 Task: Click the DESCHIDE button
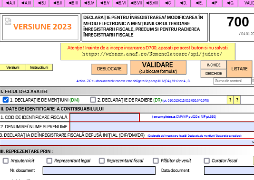pyautogui.click(x=214, y=74)
